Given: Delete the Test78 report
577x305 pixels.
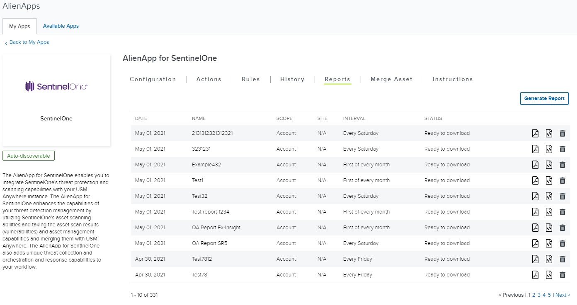Looking at the screenshot, I should (x=562, y=275).
